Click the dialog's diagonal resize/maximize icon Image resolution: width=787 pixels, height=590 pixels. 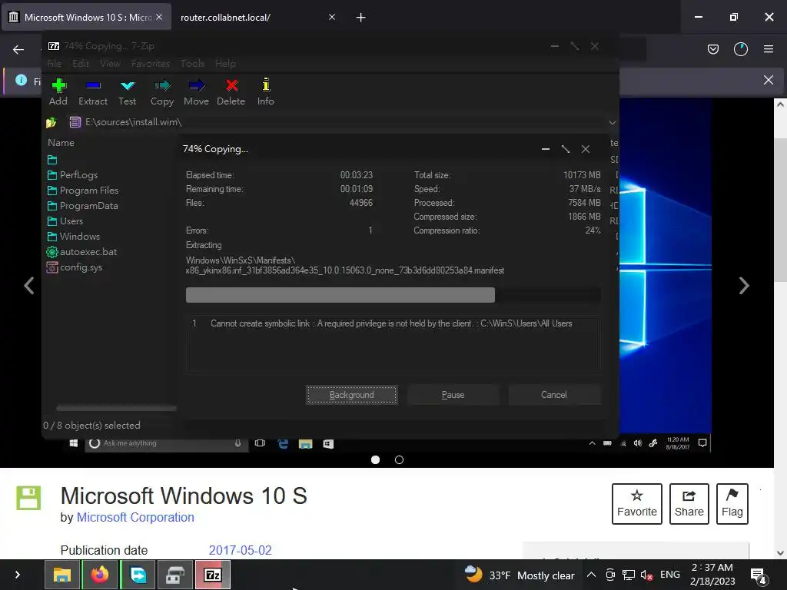coord(566,149)
